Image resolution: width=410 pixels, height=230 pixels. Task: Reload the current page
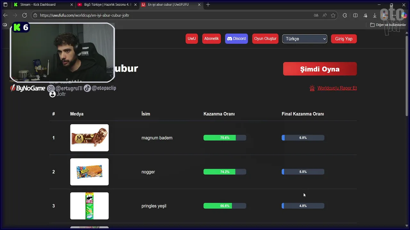click(24, 15)
